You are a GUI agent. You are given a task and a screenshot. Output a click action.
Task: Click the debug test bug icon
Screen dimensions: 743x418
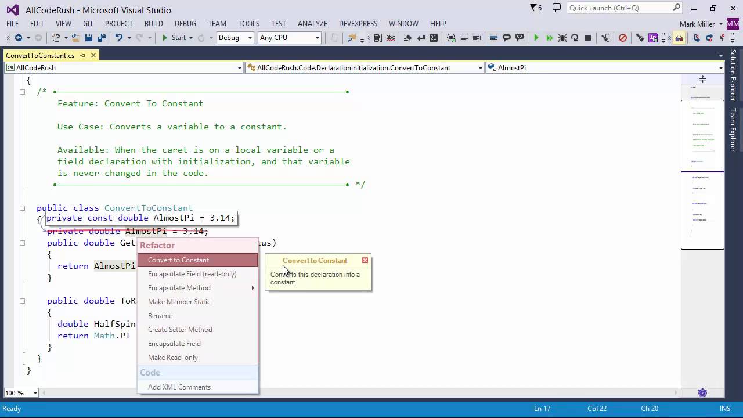[562, 38]
